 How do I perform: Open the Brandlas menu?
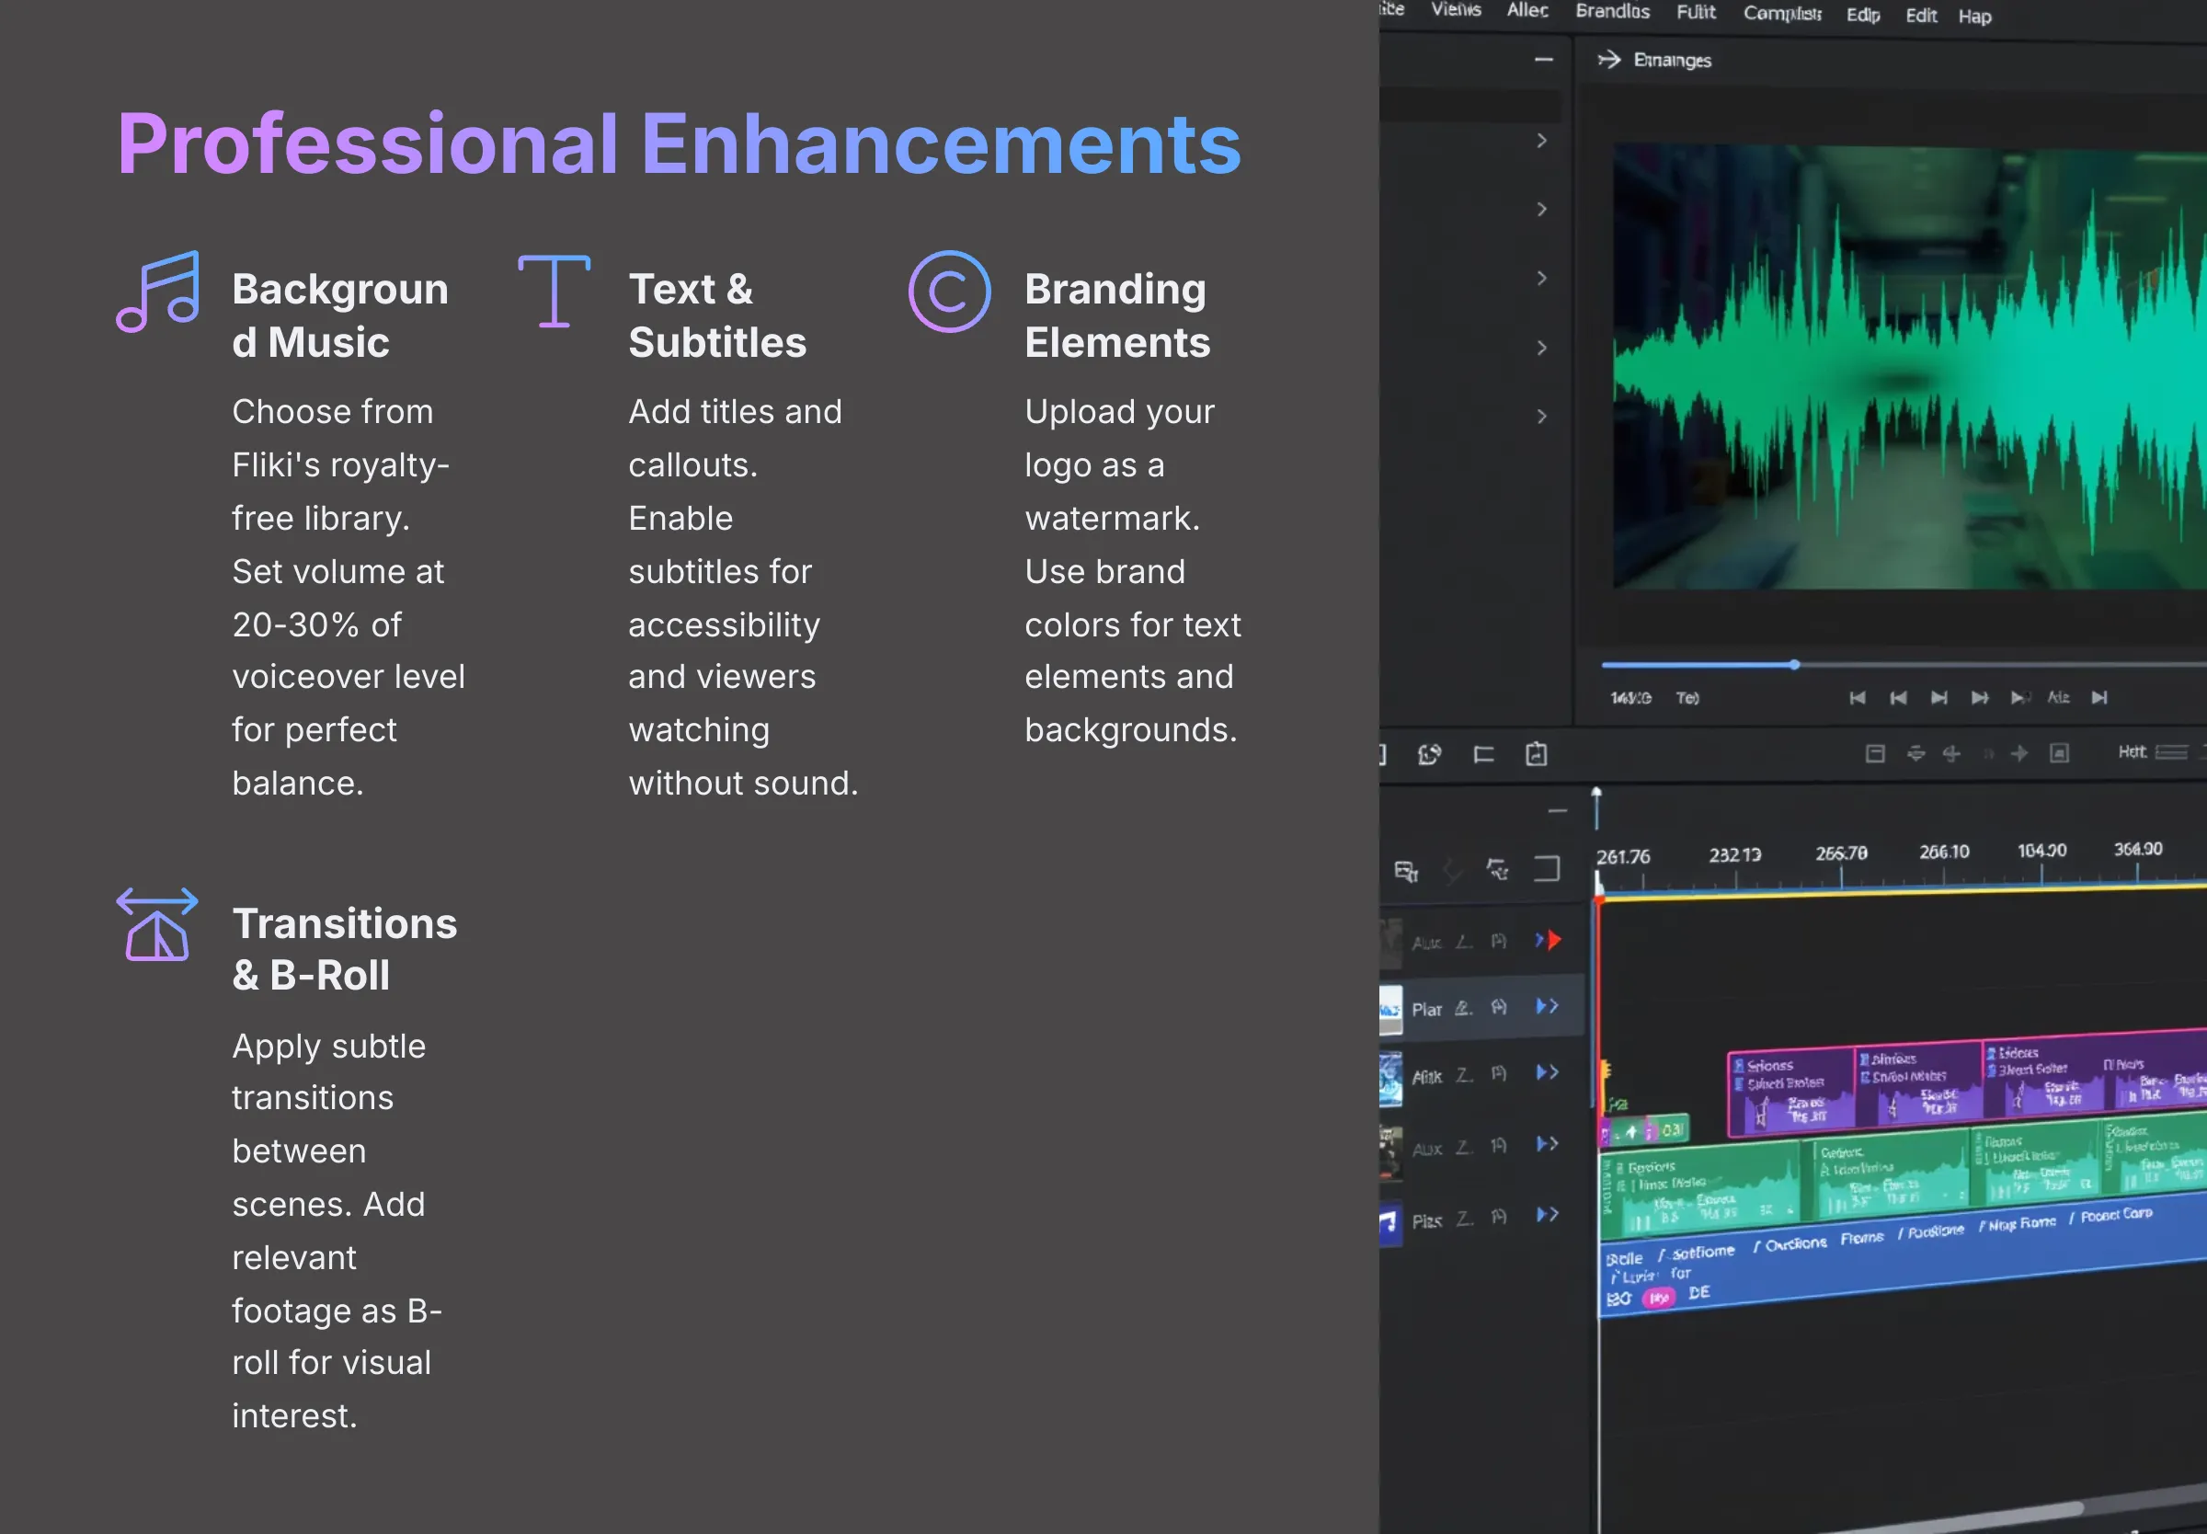(1612, 12)
